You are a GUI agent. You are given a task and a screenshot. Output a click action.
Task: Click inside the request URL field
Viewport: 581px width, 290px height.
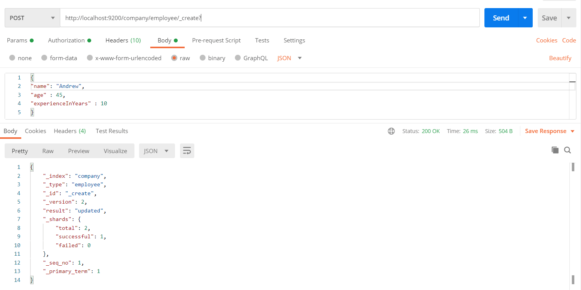270,18
